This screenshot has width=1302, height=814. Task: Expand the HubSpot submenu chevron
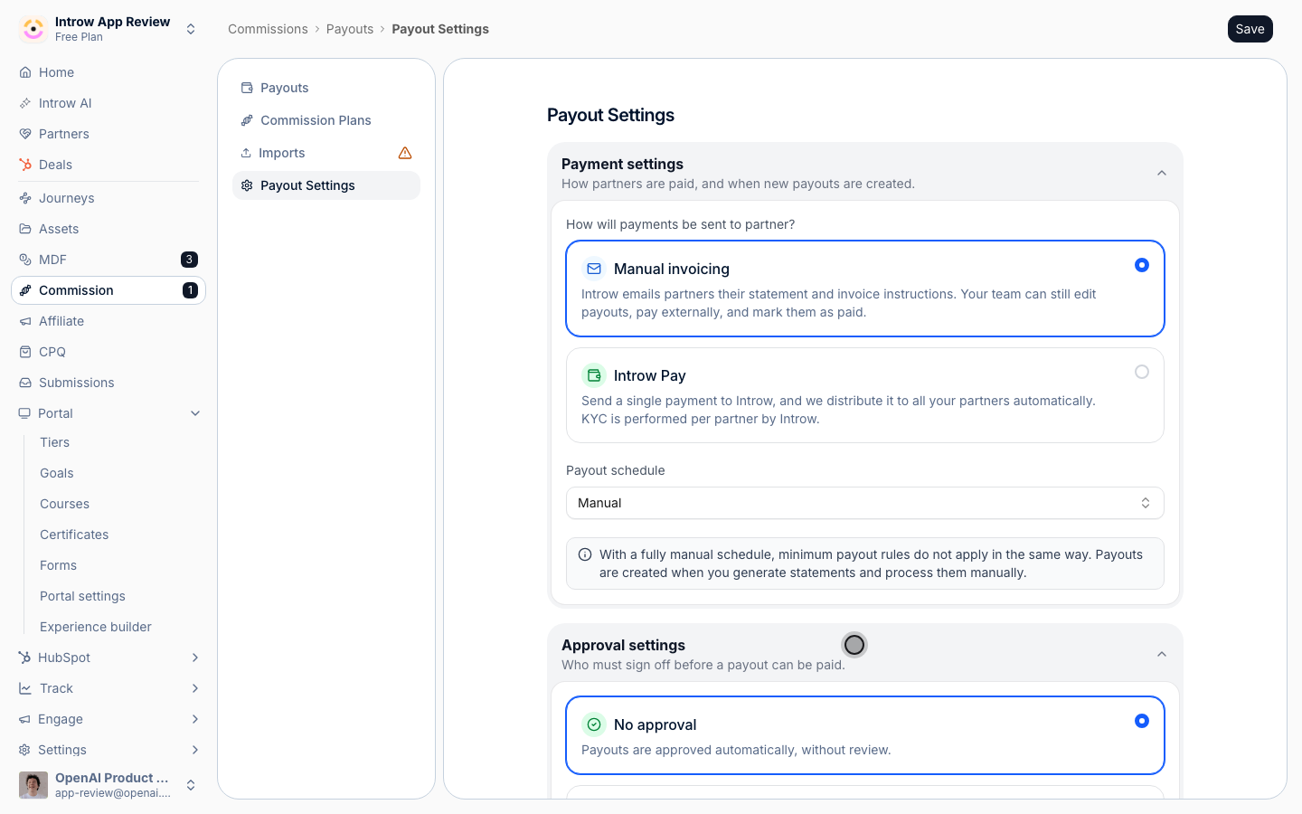195,658
